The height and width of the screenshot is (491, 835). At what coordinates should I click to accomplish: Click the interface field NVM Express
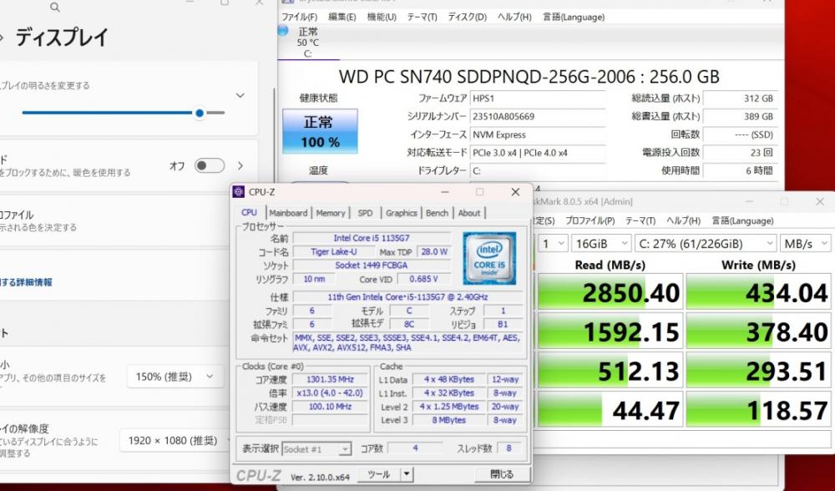[537, 134]
